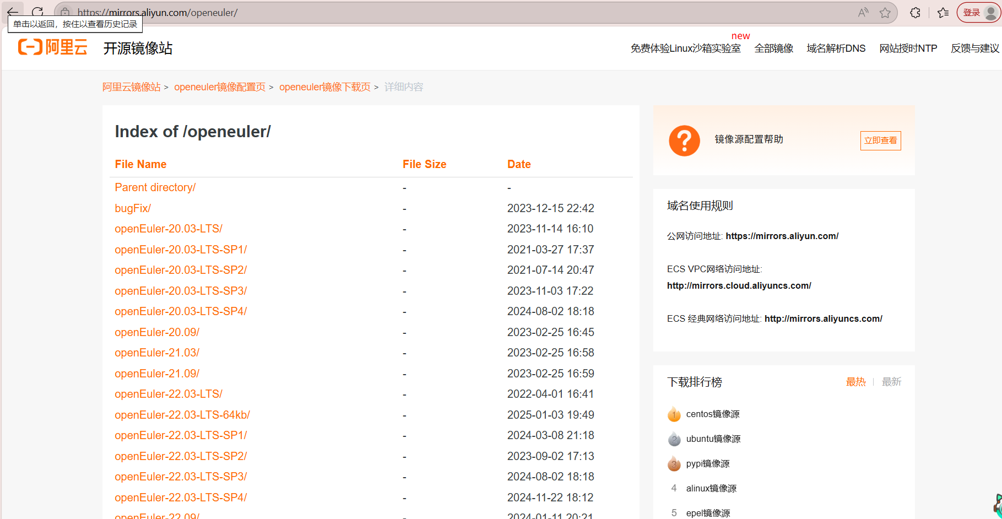
Task: Click the 立即查看 button
Action: 880,140
